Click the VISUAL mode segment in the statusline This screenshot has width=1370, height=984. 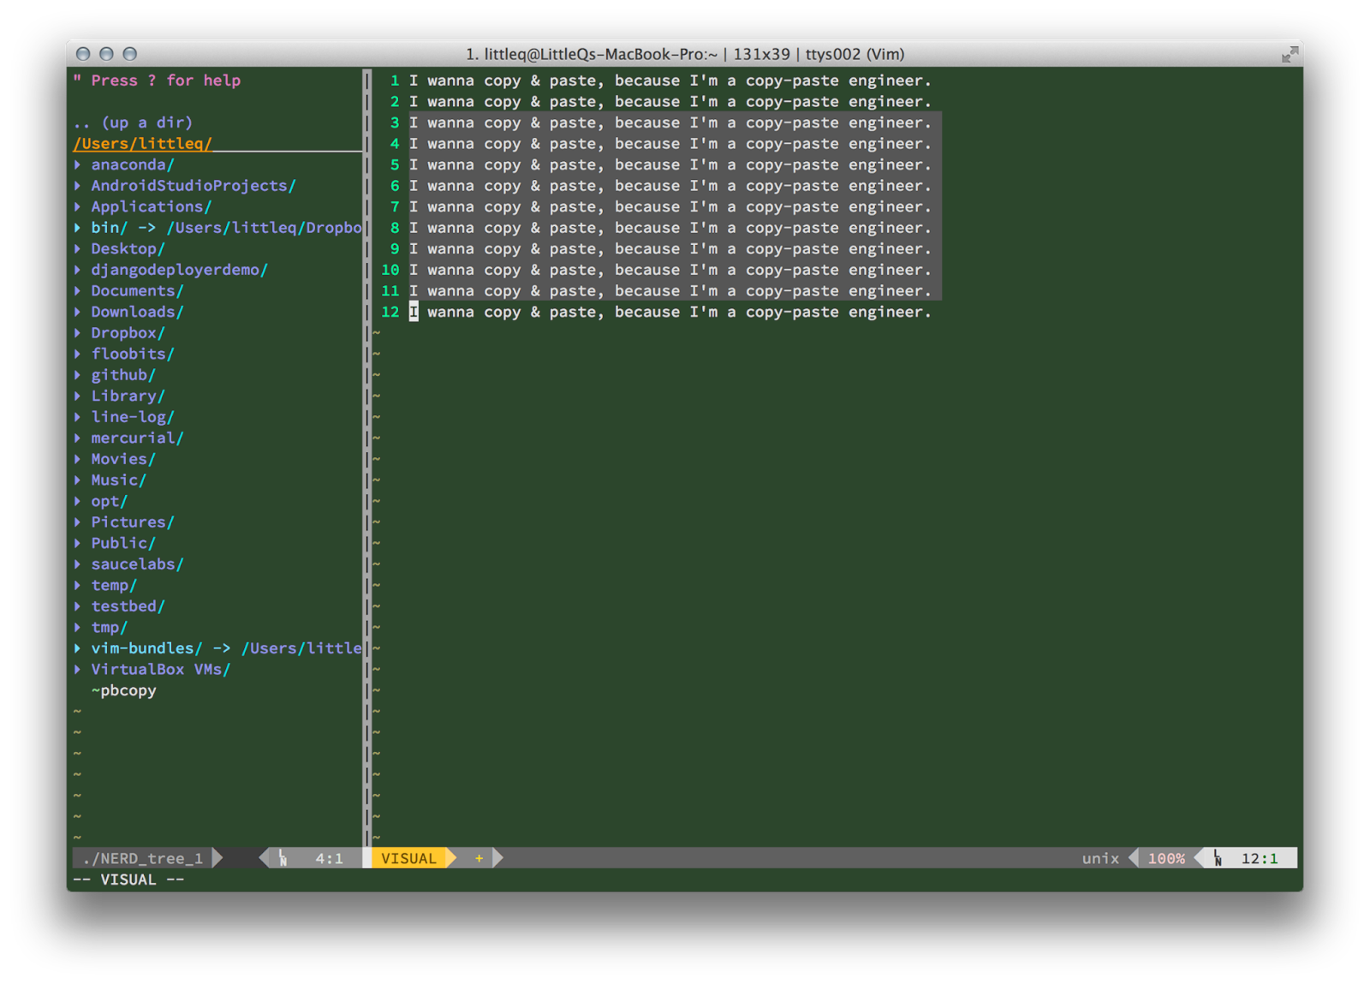pyautogui.click(x=409, y=858)
